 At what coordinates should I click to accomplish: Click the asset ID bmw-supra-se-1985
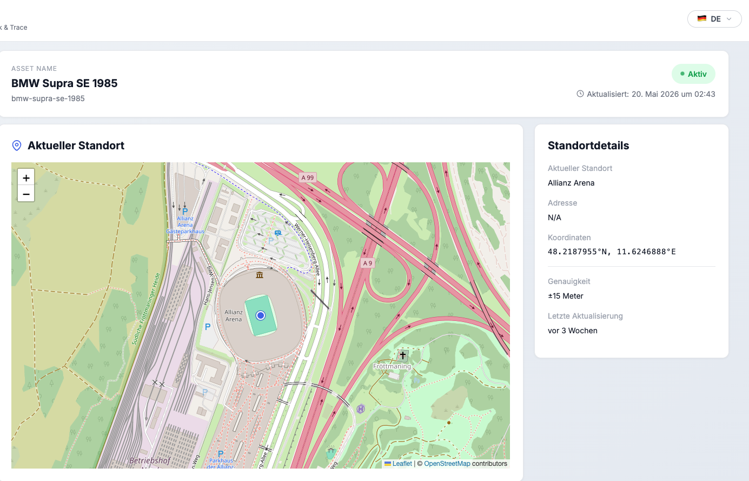(x=48, y=98)
